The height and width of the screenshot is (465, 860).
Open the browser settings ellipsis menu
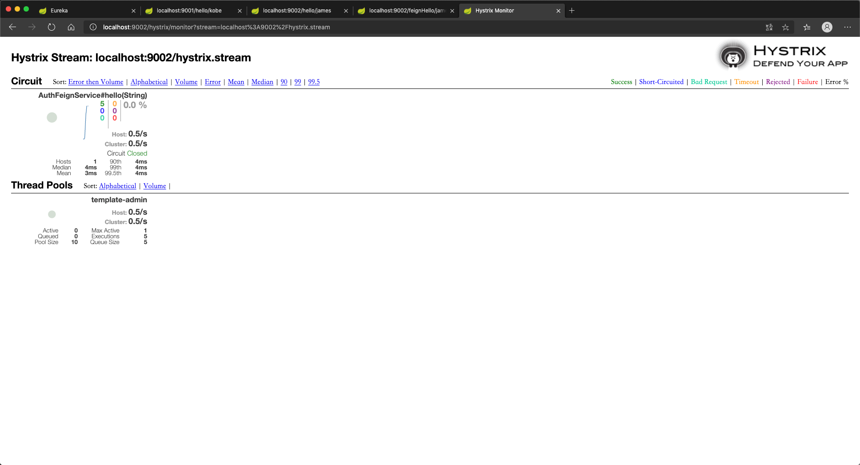coord(848,27)
